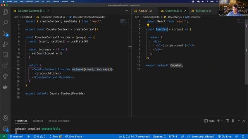The width and height of the screenshot is (248, 139).
Task: Switch to the Counter.js tab
Action: (x=172, y=11)
